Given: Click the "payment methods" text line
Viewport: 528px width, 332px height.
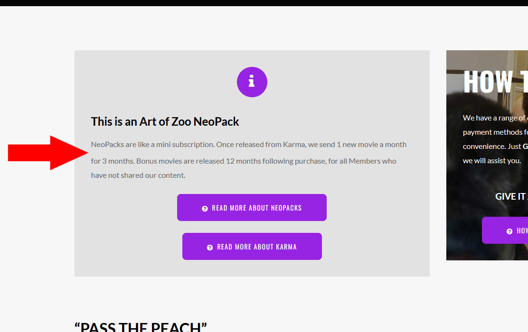Looking at the screenshot, I should (494, 132).
